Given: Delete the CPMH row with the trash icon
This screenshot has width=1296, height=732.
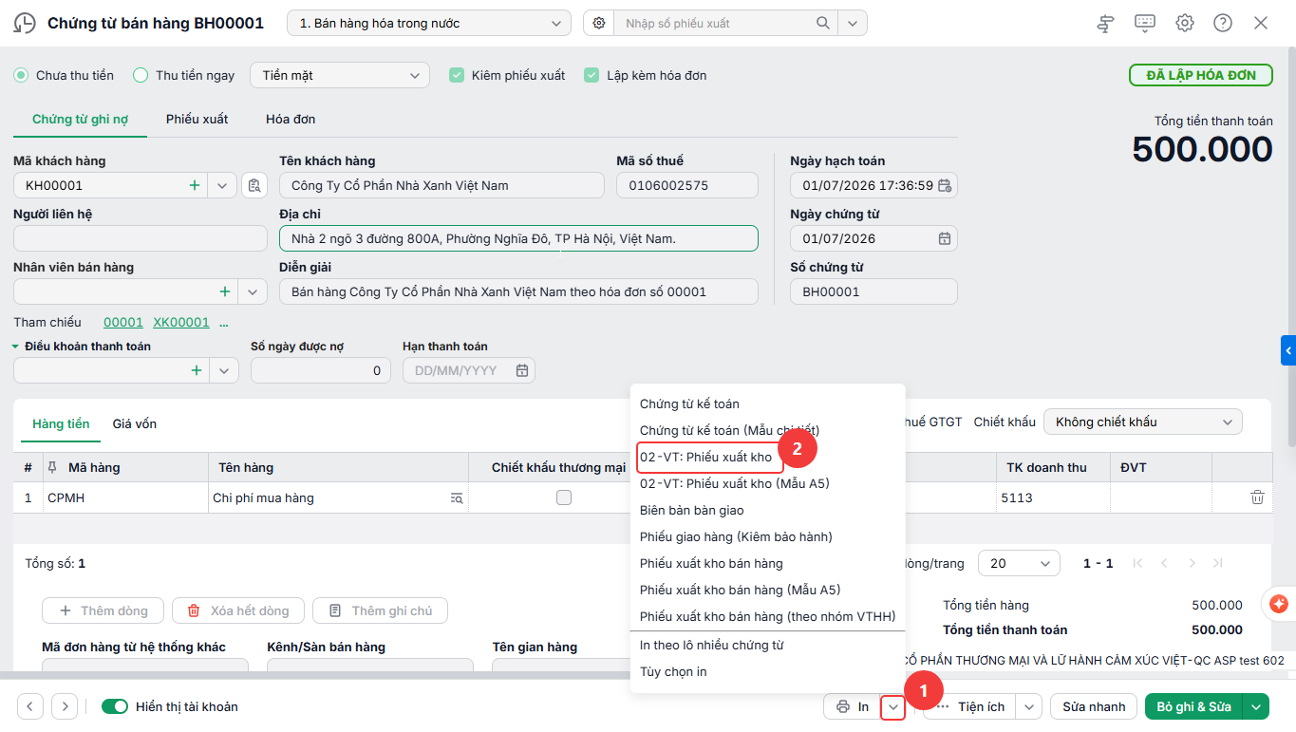Looking at the screenshot, I should [x=1257, y=497].
